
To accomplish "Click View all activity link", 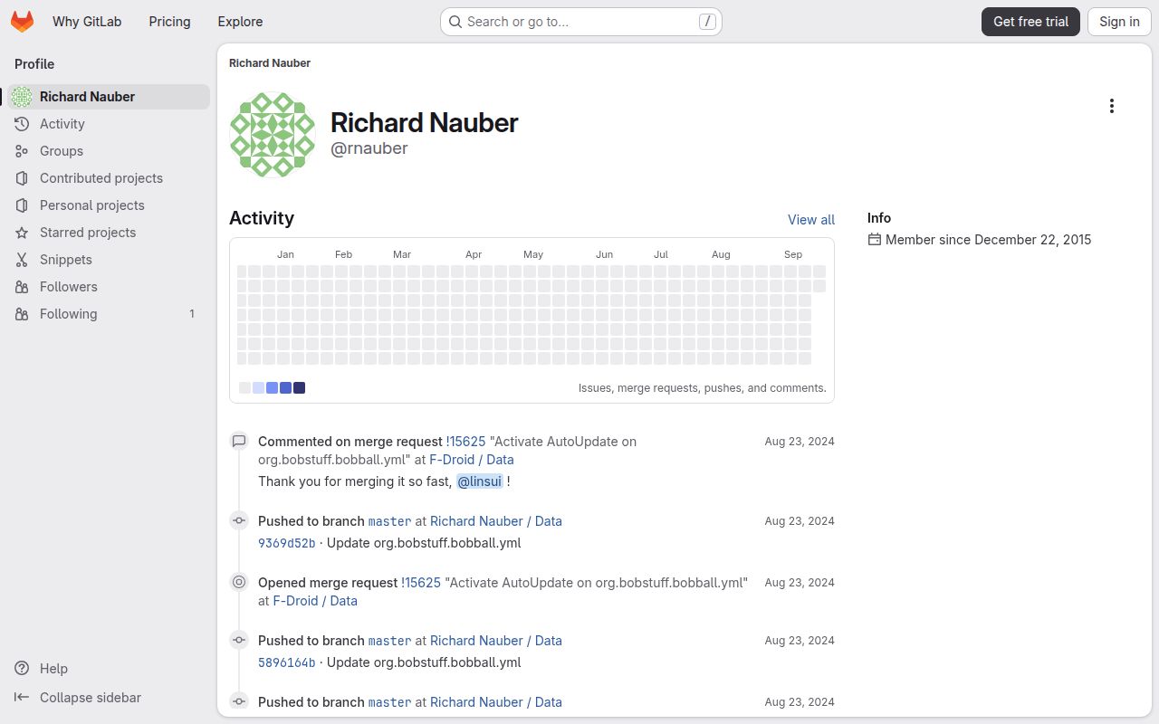I will click(811, 220).
